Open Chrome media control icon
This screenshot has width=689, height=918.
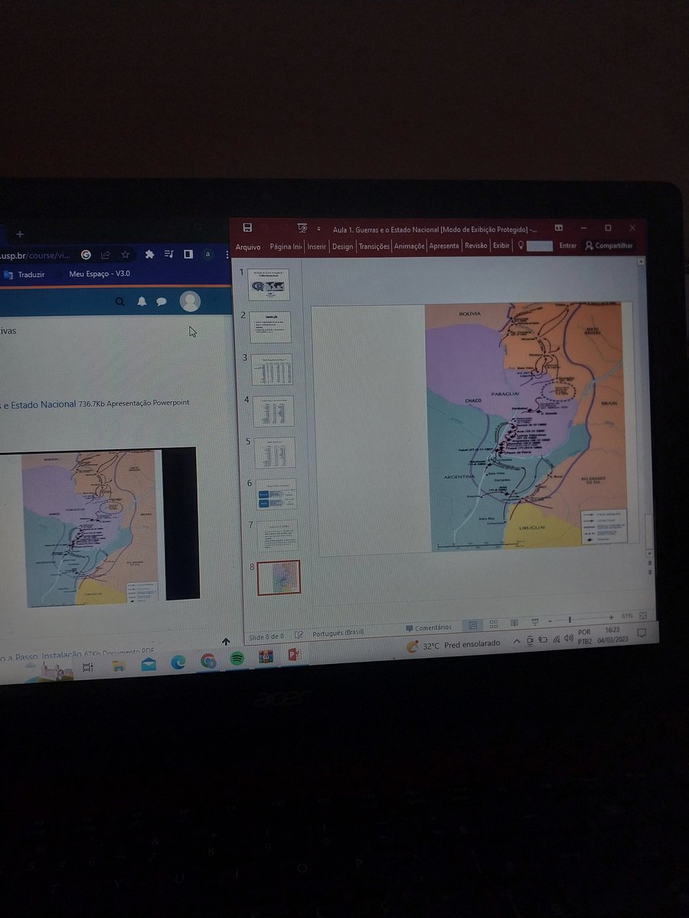tap(169, 255)
